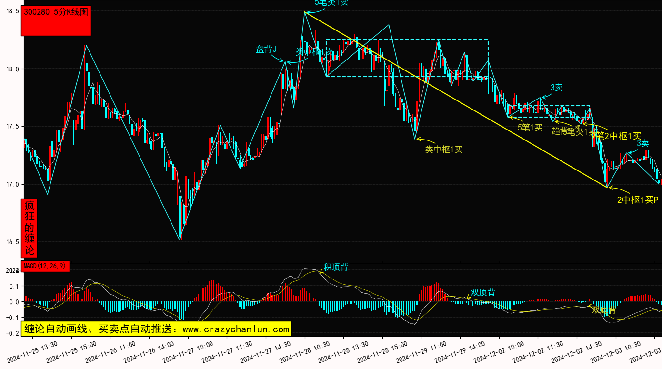Click the 双底背 bottom divergence label
This screenshot has height=369, width=662.
tap(604, 310)
